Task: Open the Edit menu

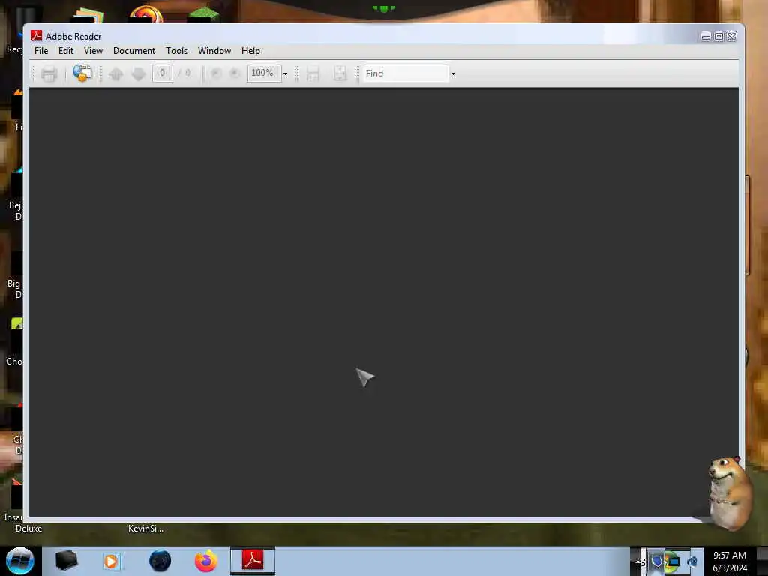Action: tap(66, 51)
